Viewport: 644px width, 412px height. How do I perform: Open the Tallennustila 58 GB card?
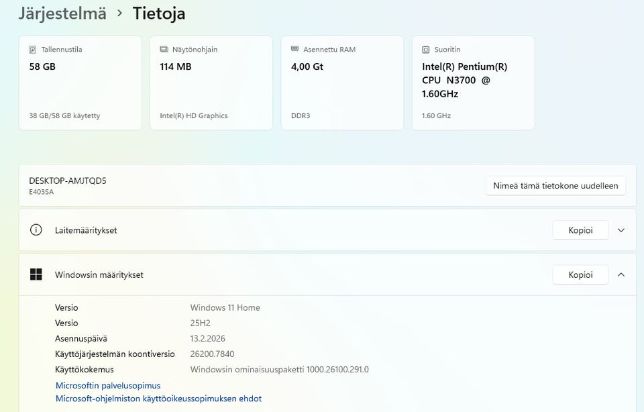click(x=80, y=83)
